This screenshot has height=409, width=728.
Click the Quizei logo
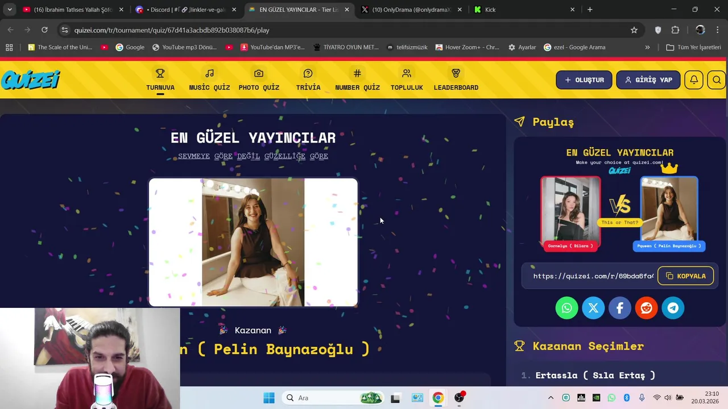(30, 80)
